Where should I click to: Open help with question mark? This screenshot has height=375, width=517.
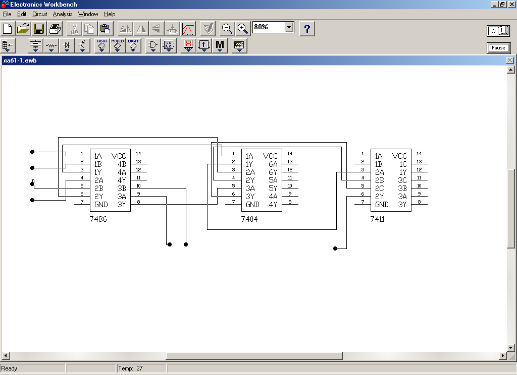click(307, 29)
